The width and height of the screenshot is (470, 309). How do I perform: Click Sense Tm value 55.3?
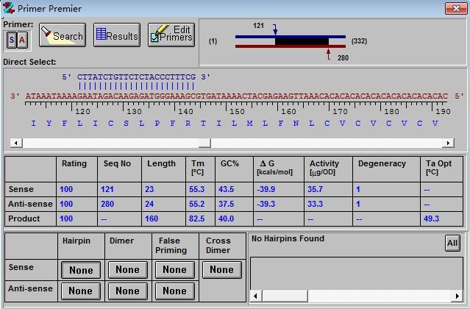[196, 189]
